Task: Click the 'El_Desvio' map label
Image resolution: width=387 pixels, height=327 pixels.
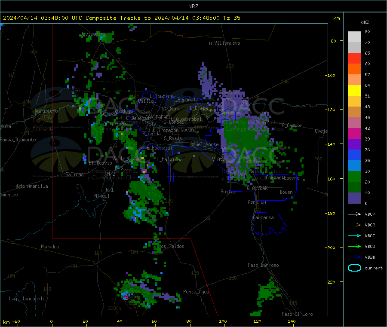Action: 100,163
